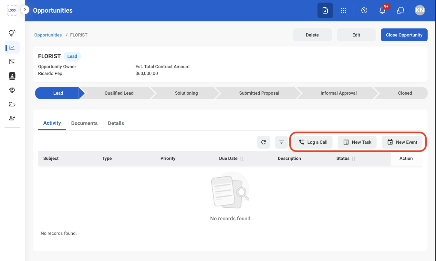Click Close Opportunity button
This screenshot has height=261, width=436.
tap(404, 35)
